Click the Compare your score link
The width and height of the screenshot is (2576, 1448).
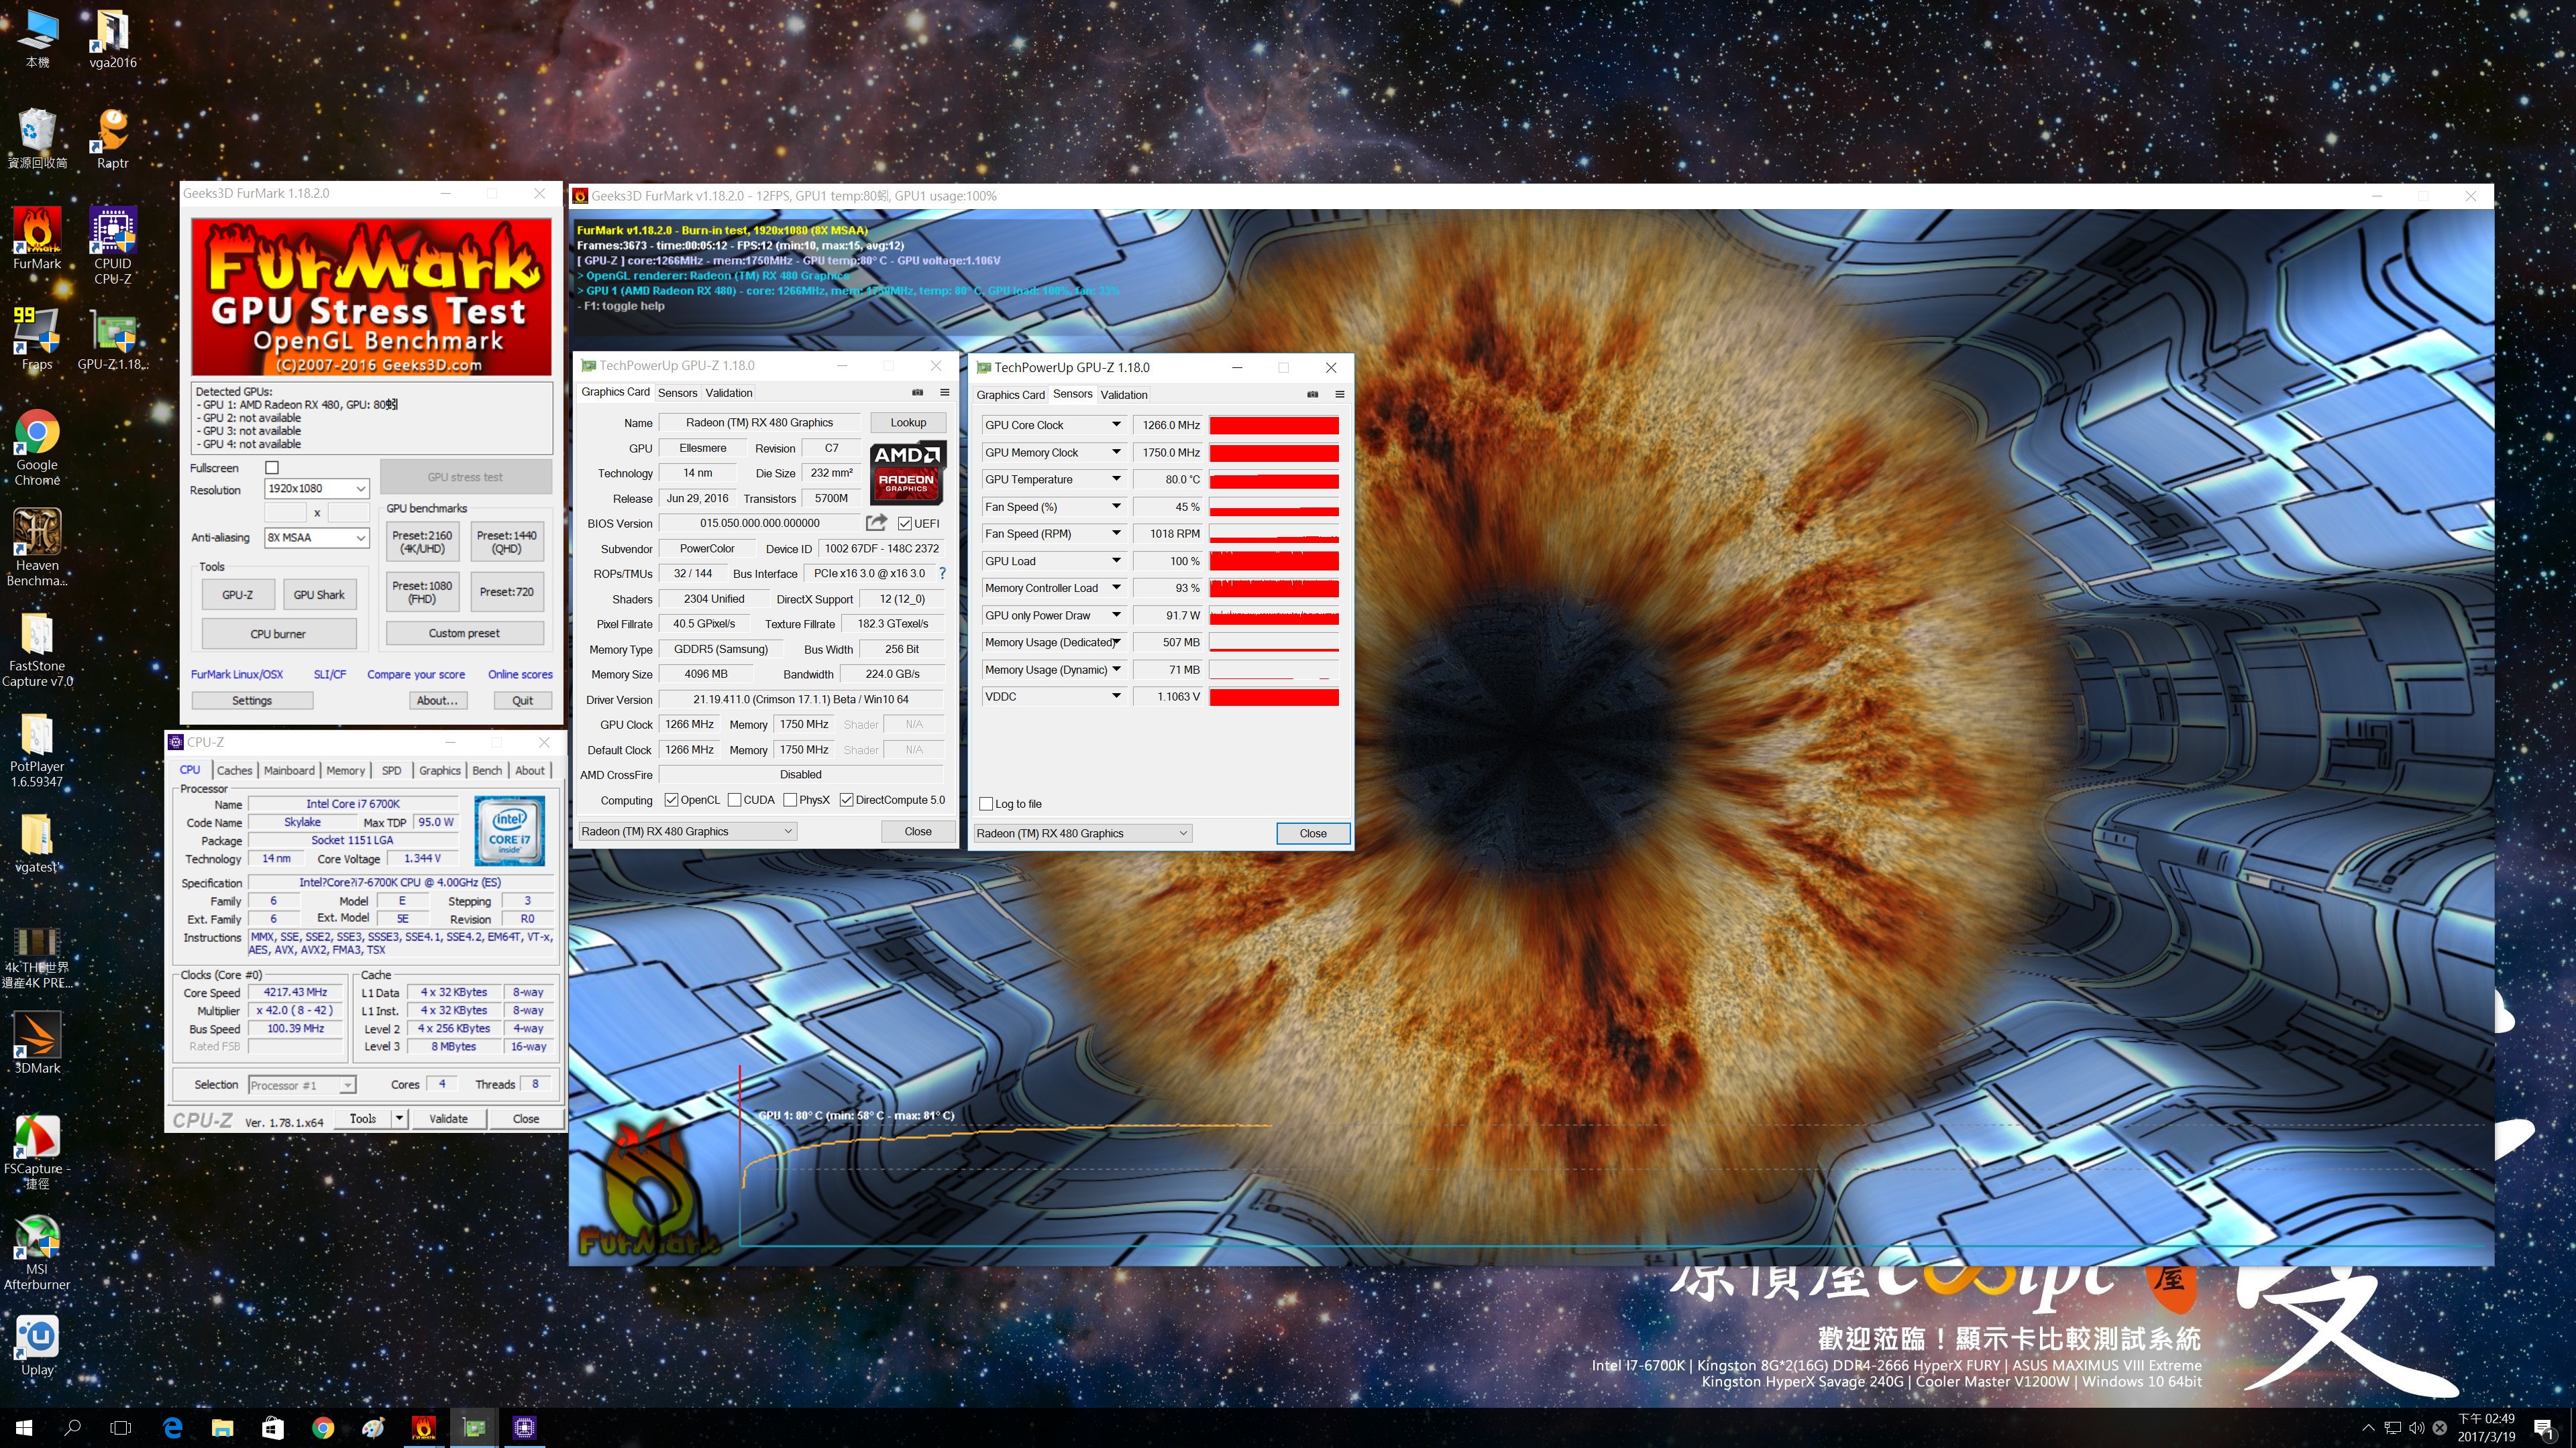tap(415, 674)
